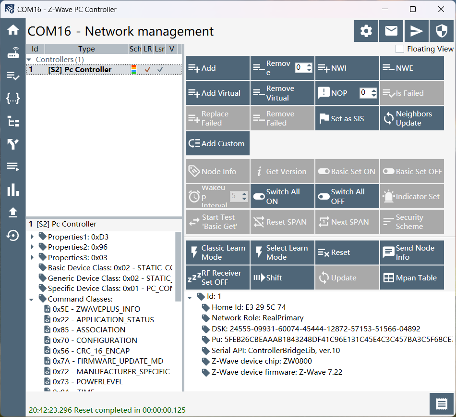Open the log icon at bottom right
Screen dimensions: 456x417
tap(442, 404)
